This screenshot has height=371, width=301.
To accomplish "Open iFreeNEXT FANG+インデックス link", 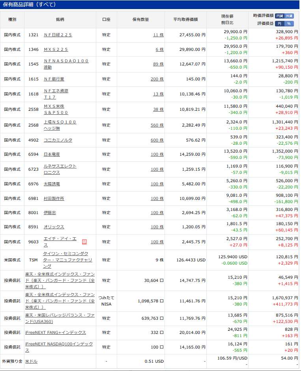I will point(55,333).
